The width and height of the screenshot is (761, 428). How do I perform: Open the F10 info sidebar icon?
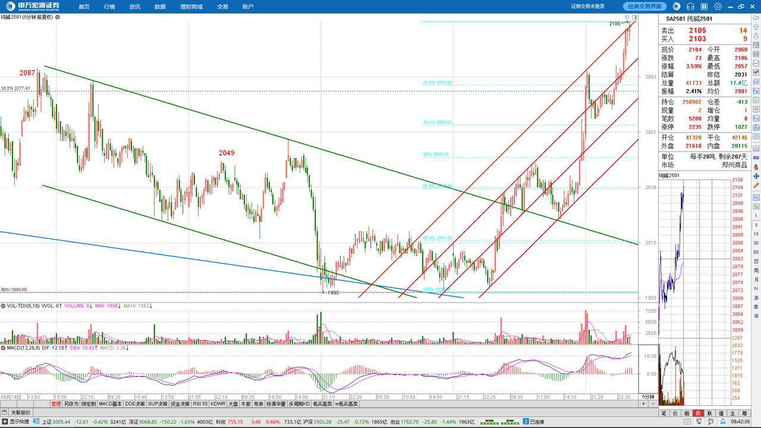click(x=756, y=90)
